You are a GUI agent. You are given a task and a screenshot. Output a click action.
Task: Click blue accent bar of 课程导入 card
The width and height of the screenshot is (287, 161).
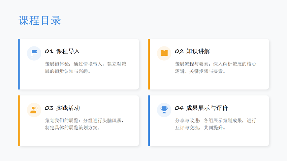click(x=19, y=64)
